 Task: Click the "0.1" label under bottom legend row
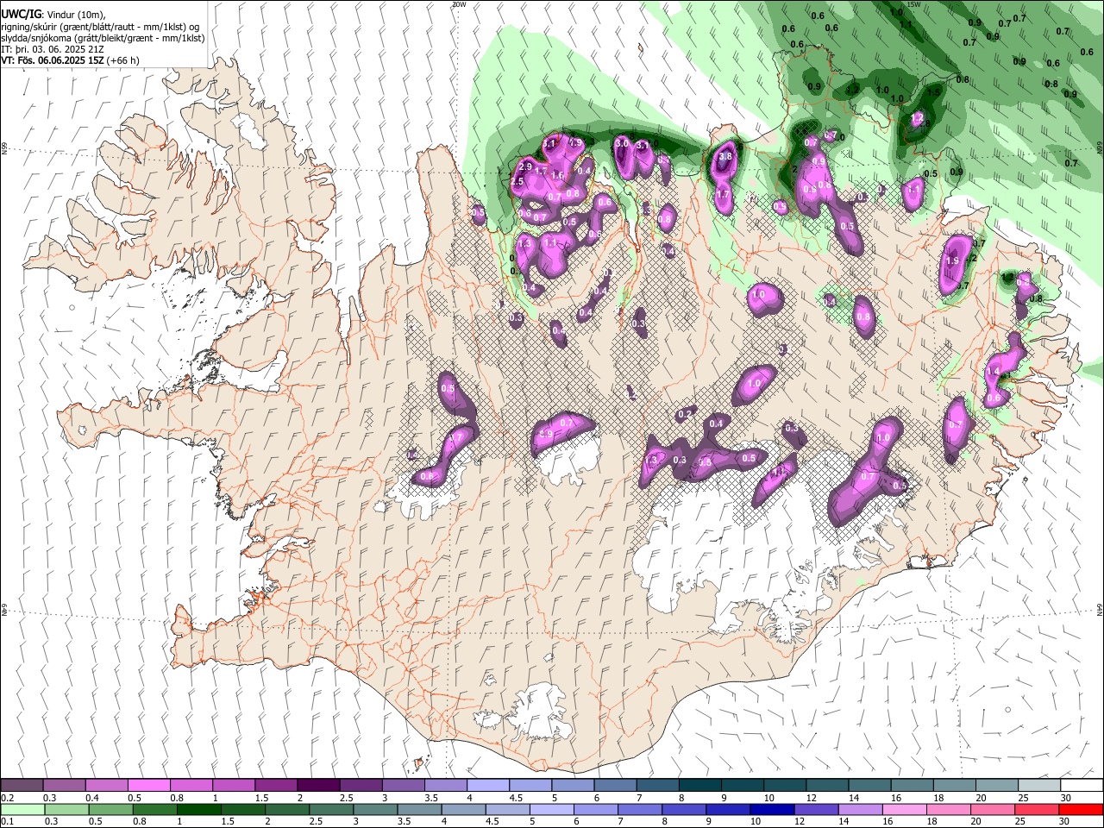click(7, 822)
